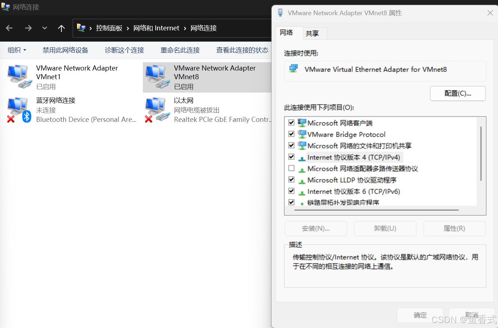Click vertical scrollbar of items list
This screenshot has width=498, height=328.
(481, 154)
